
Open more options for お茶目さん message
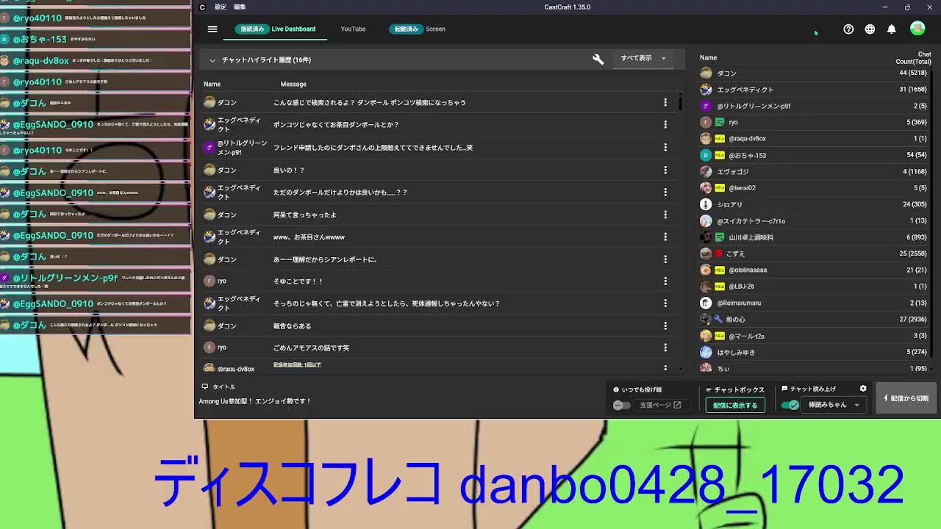(x=665, y=237)
